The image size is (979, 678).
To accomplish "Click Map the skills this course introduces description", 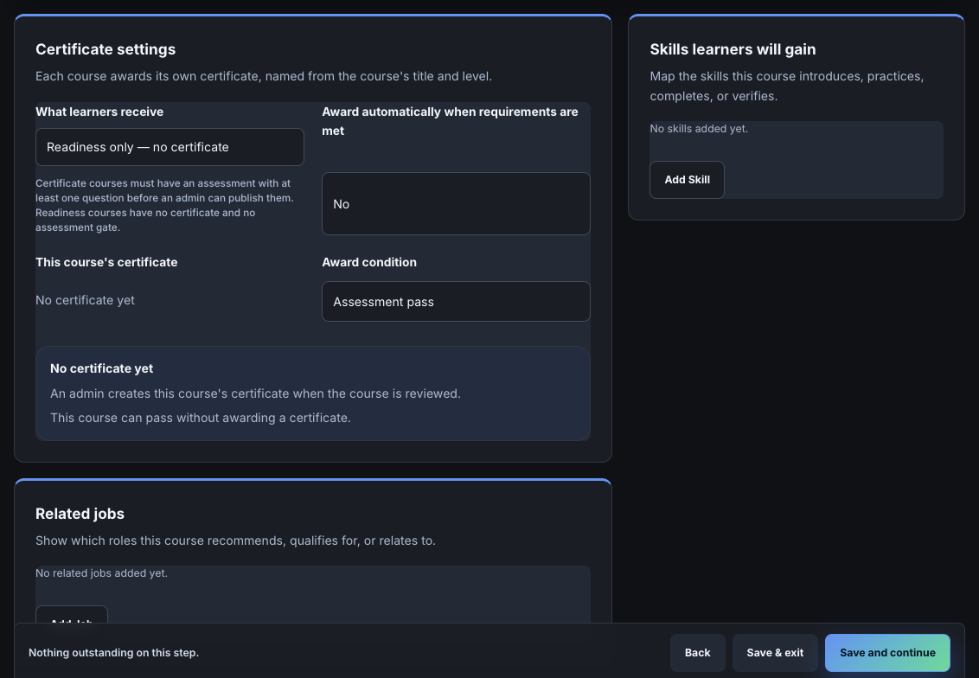I will pos(787,86).
